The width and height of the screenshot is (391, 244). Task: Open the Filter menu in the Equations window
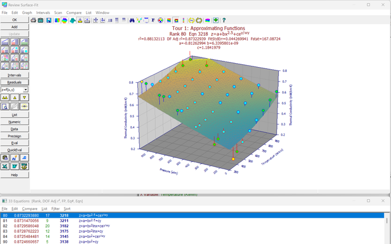tap(55, 209)
